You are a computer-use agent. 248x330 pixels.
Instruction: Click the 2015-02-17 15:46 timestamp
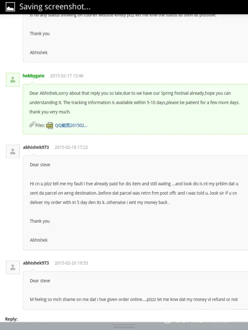click(x=67, y=76)
